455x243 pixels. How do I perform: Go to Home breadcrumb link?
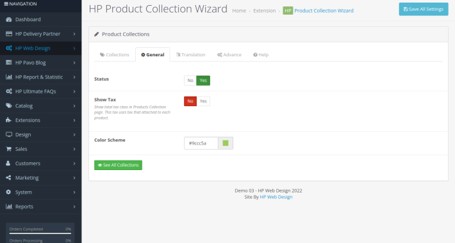[239, 11]
